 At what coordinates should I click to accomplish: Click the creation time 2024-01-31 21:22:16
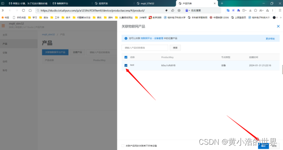pyautogui.click(x=260, y=66)
